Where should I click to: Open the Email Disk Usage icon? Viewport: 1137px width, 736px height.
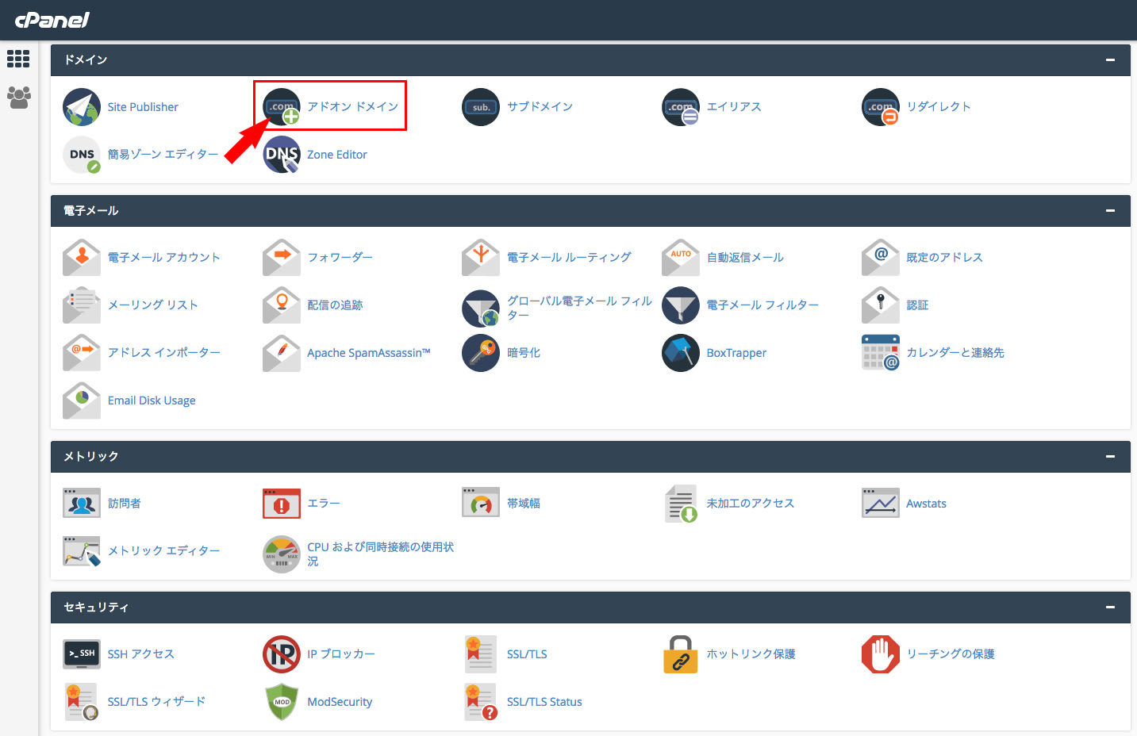point(82,401)
